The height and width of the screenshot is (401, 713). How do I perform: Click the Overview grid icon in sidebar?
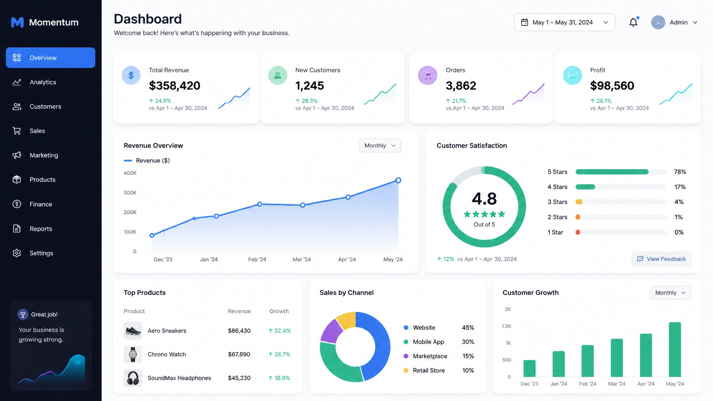pyautogui.click(x=17, y=58)
